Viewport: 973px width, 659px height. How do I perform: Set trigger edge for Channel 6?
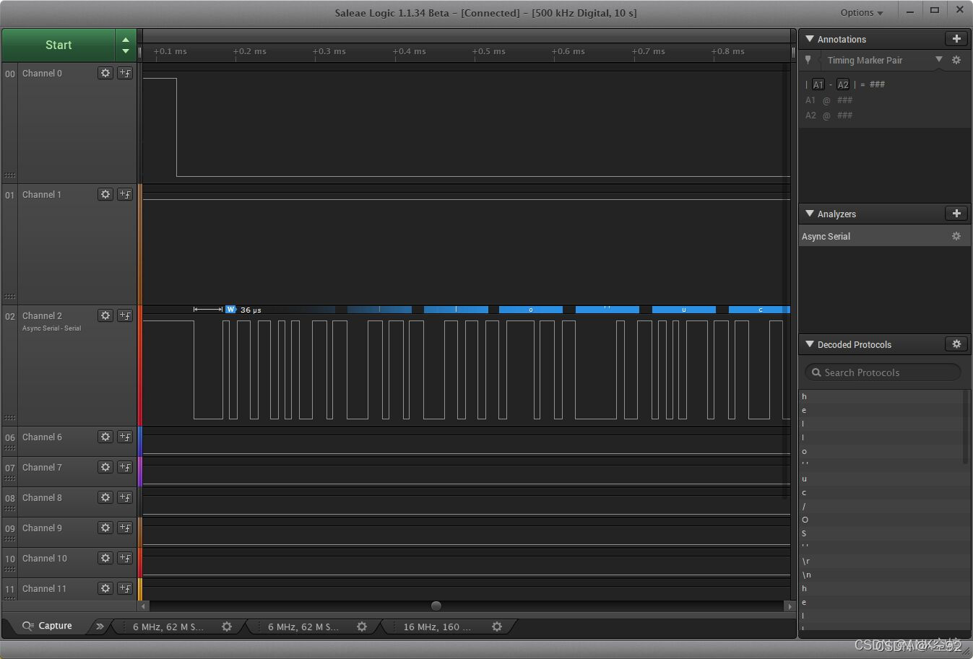(x=125, y=437)
